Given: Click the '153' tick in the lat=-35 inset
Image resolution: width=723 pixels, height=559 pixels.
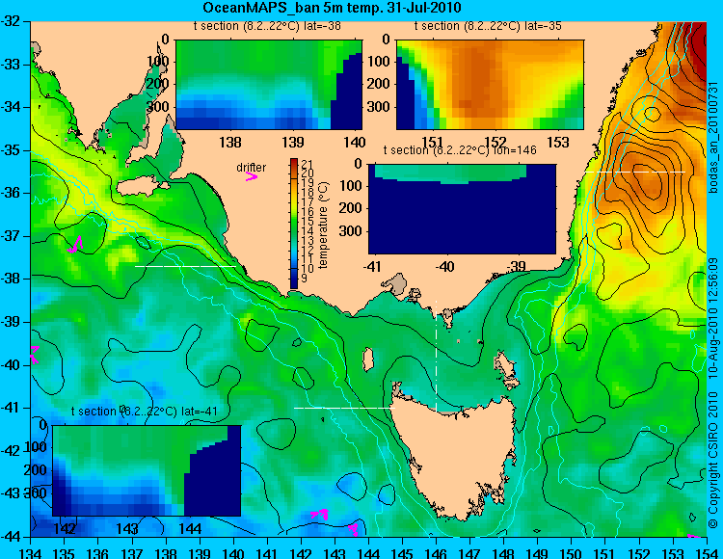Looking at the screenshot, I should pos(558,142).
